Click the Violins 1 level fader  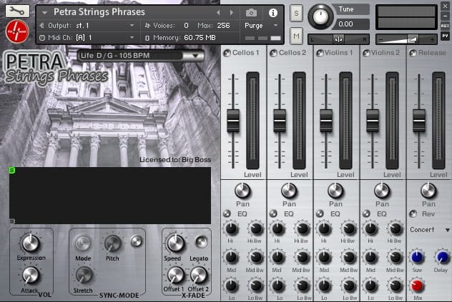[x=326, y=121]
